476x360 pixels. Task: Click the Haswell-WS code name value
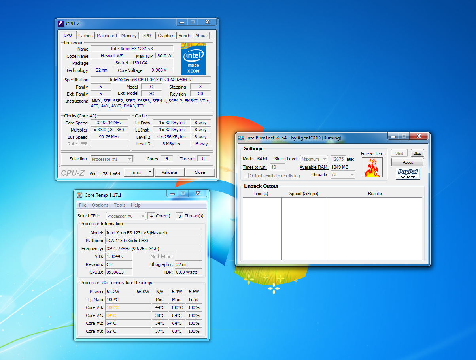click(x=112, y=56)
